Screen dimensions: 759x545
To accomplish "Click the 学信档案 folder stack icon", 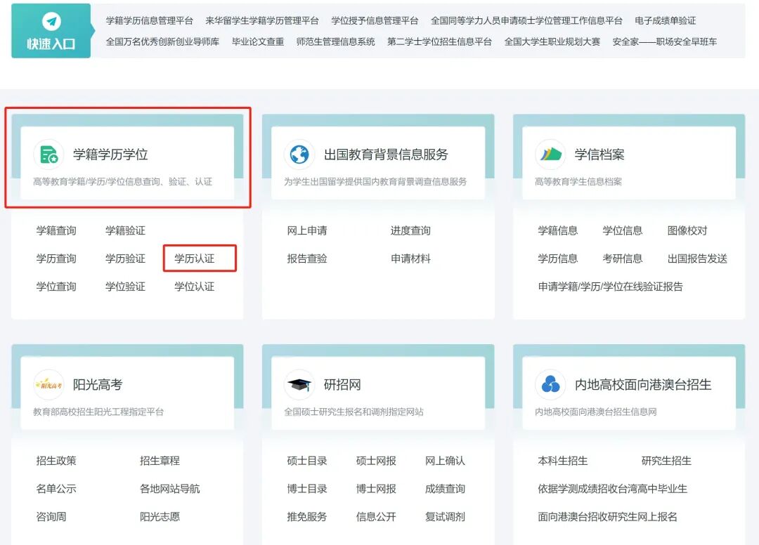I will pos(550,155).
